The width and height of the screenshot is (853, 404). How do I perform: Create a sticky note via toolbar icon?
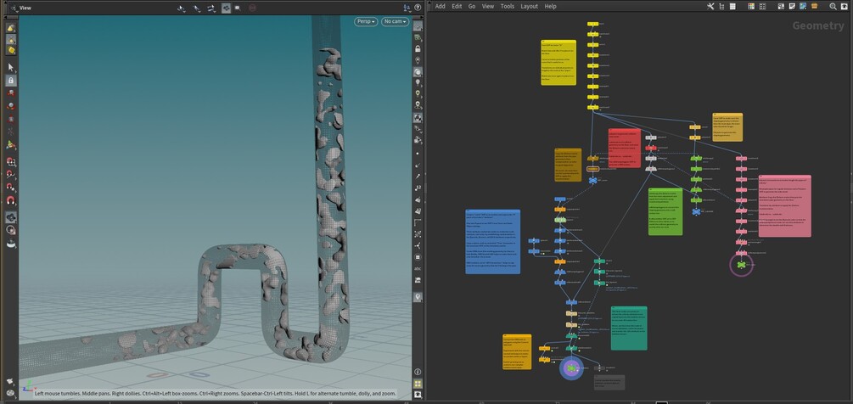(792, 7)
